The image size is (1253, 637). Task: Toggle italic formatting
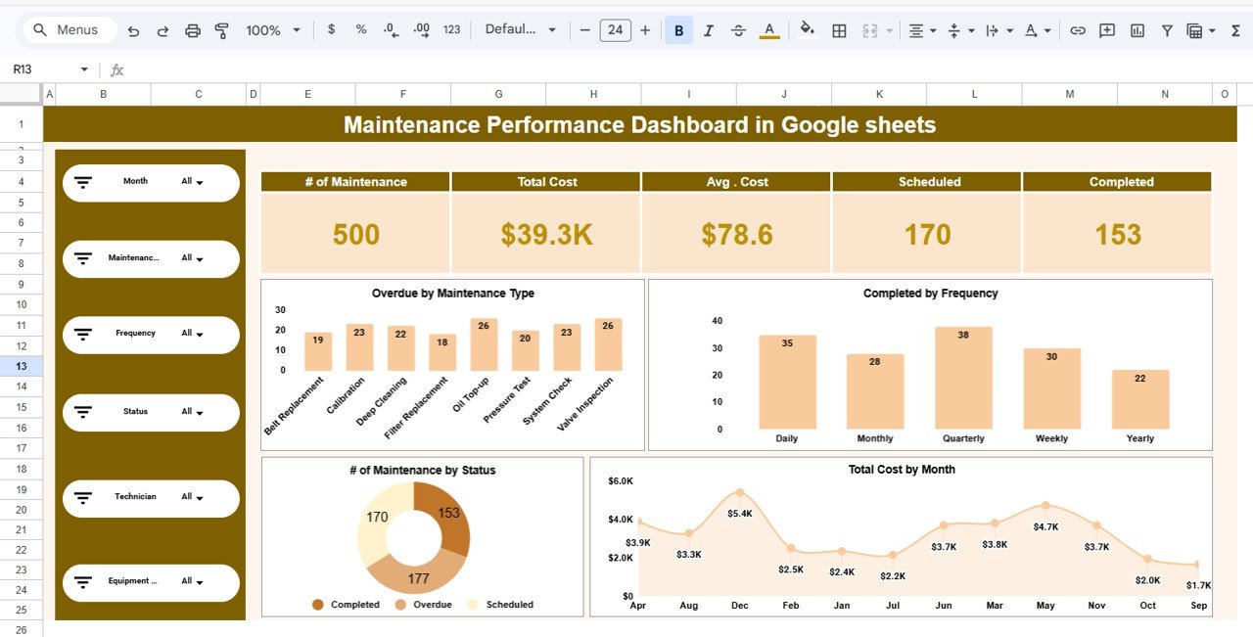click(709, 30)
